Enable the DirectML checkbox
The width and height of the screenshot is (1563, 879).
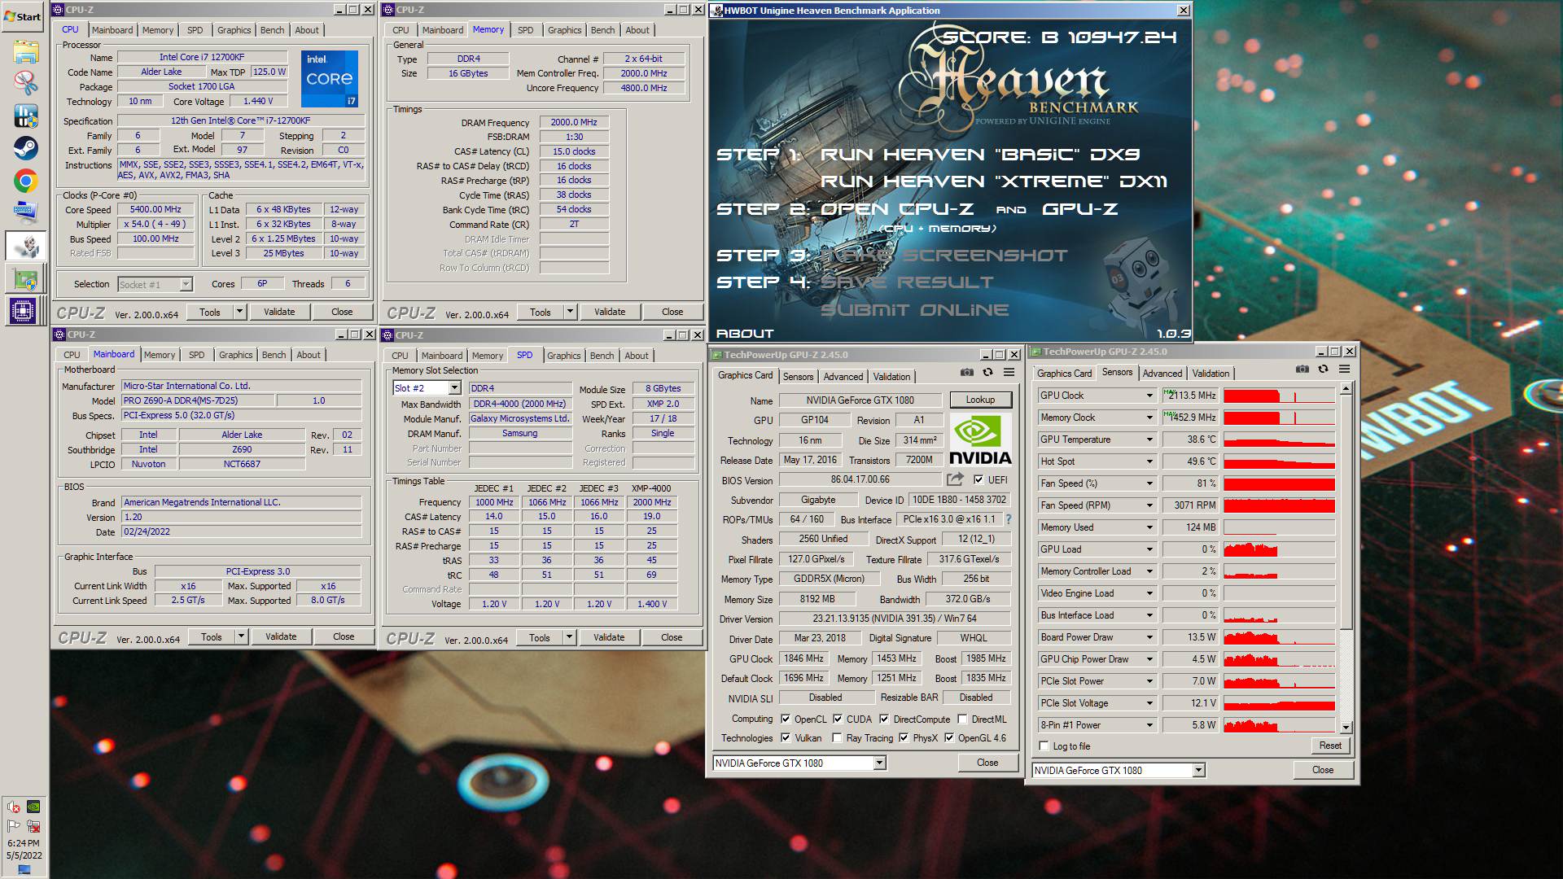pos(962,719)
